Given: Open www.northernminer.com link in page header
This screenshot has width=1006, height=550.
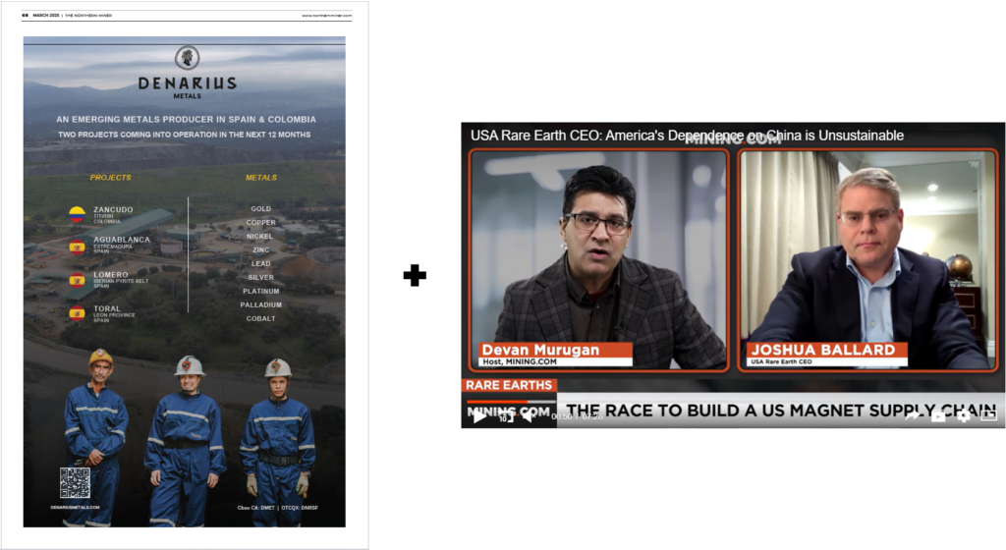Looking at the screenshot, I should (x=327, y=16).
